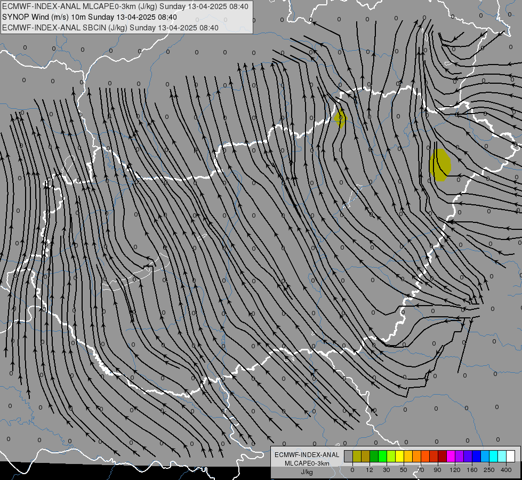Click the colour bar's 12 tick label
522x480 pixels.
point(370,470)
